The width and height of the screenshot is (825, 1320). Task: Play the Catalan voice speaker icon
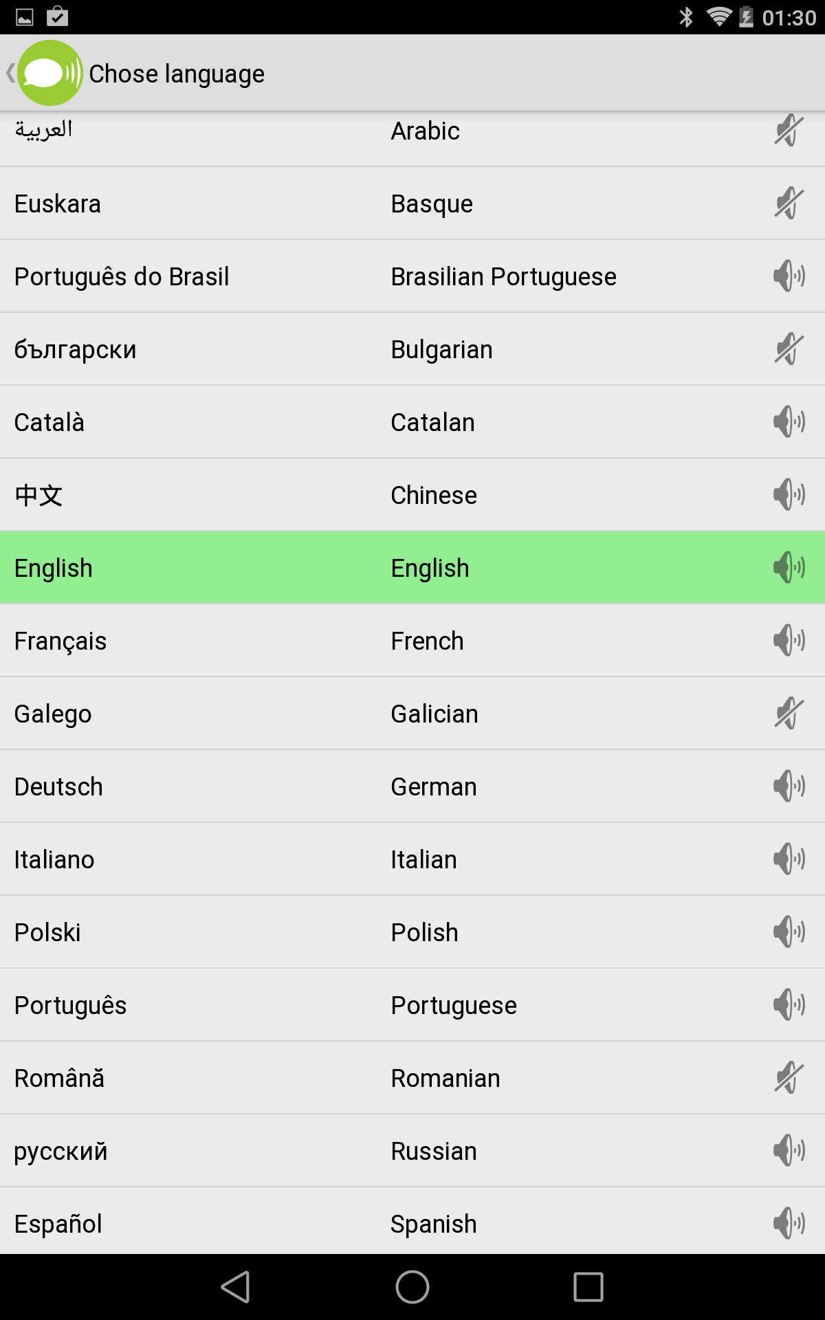(x=789, y=422)
